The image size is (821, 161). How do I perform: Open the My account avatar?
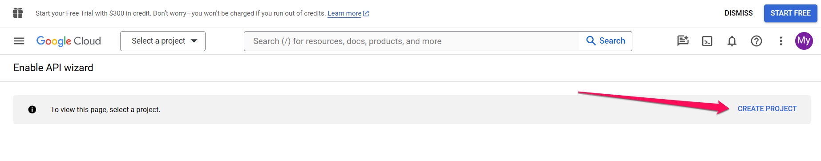click(804, 41)
